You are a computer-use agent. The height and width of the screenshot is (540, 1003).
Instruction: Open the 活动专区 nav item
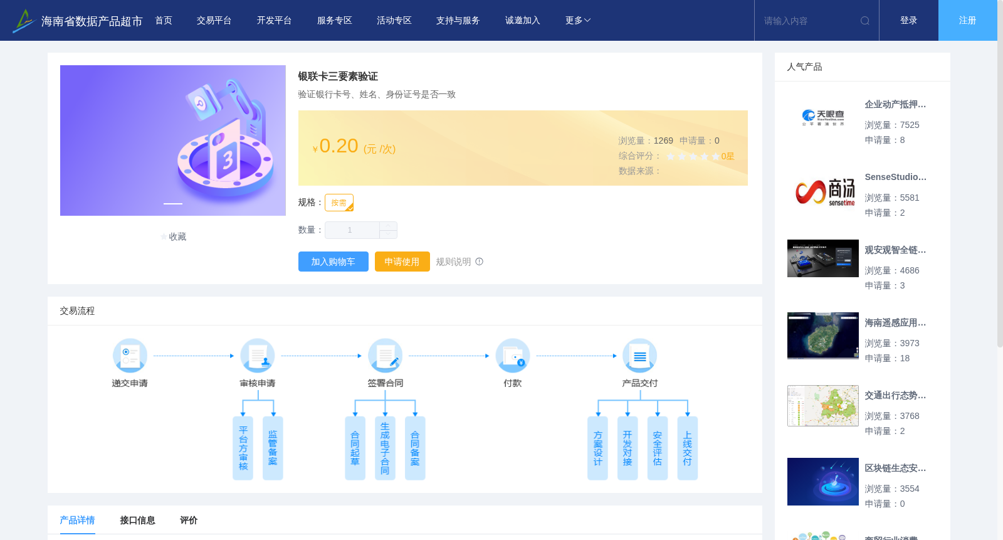click(x=394, y=21)
